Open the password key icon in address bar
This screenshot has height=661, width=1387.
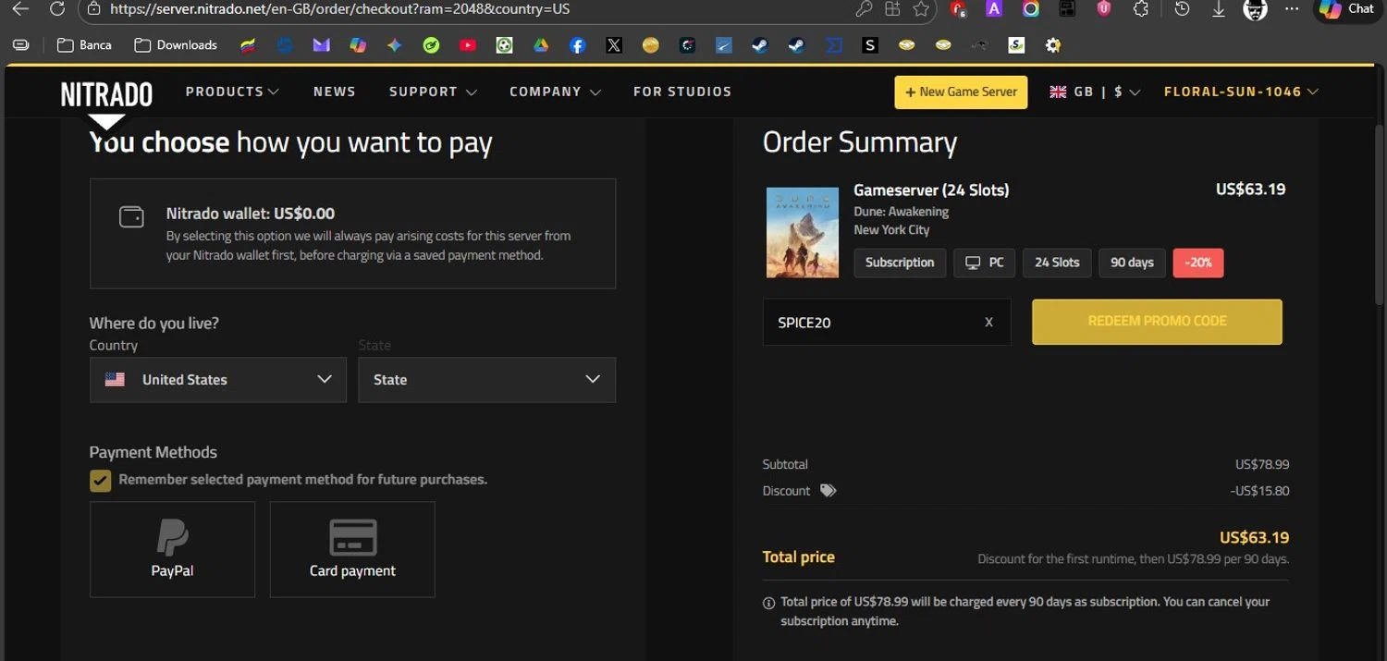[864, 9]
